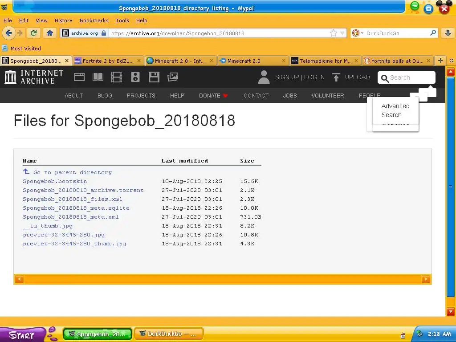The height and width of the screenshot is (342, 456).
Task: Close the Telemedicine tab
Action: click(x=356, y=61)
